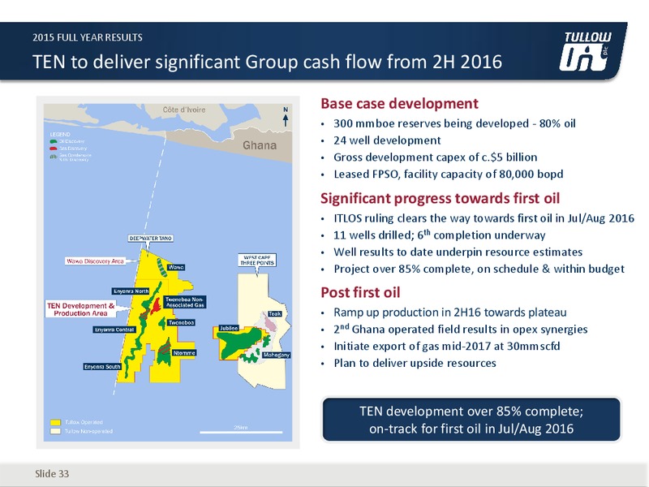Select the red Gas Discovery legend swatch
649x487 pixels.
click(x=54, y=149)
